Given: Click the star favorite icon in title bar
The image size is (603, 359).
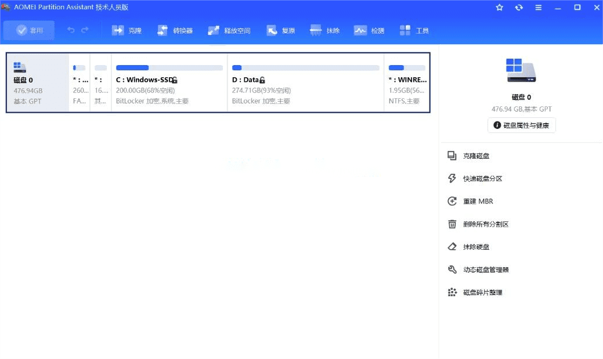Looking at the screenshot, I should click(x=500, y=8).
